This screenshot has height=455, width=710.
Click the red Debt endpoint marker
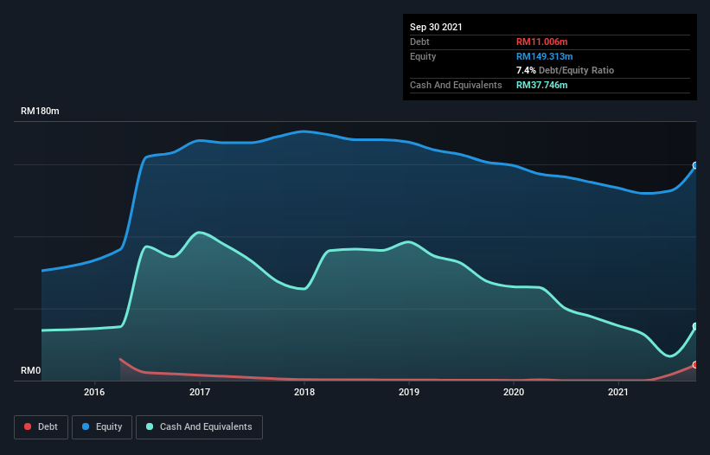coord(695,365)
